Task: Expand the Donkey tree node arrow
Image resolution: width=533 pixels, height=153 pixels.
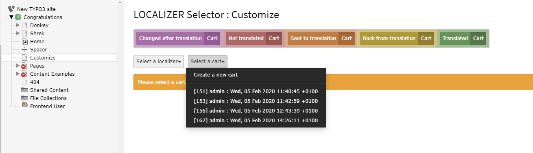Action: [x=18, y=25]
